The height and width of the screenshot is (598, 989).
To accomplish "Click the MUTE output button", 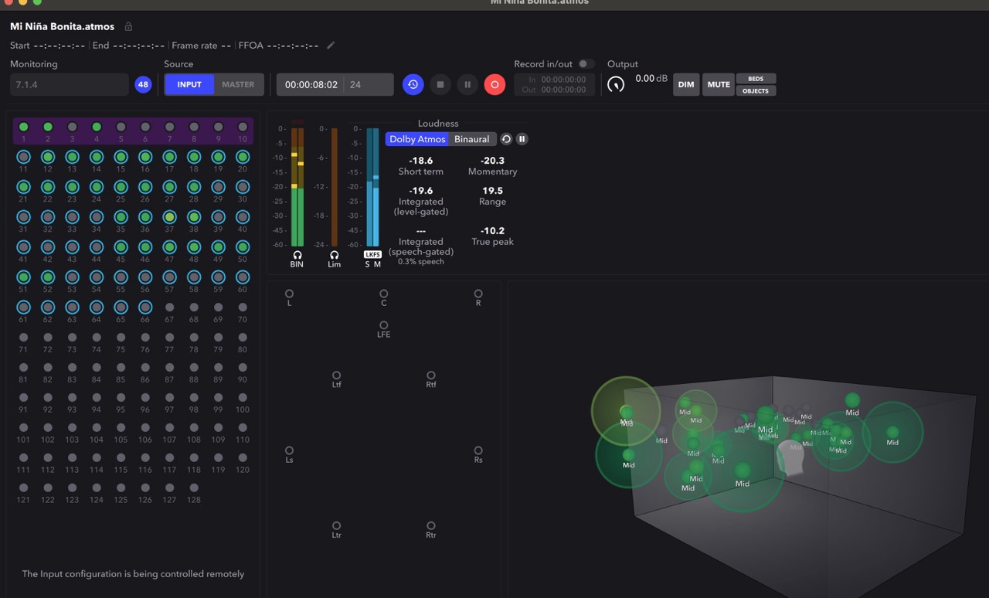I will point(719,84).
